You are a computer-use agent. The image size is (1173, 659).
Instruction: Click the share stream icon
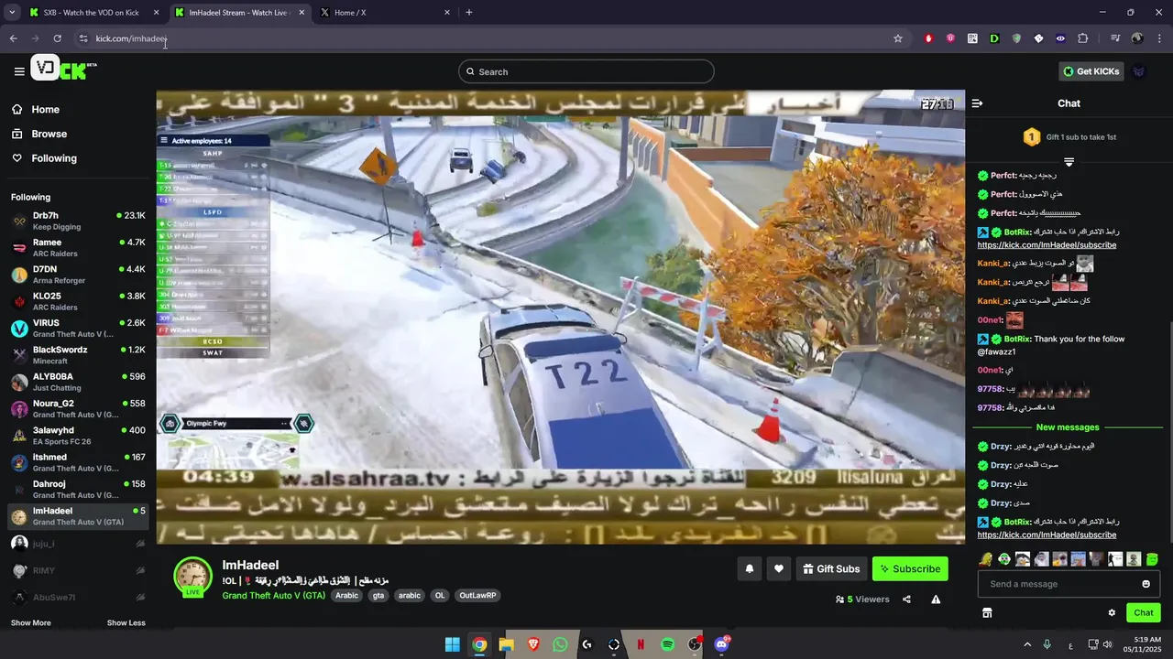pos(906,600)
